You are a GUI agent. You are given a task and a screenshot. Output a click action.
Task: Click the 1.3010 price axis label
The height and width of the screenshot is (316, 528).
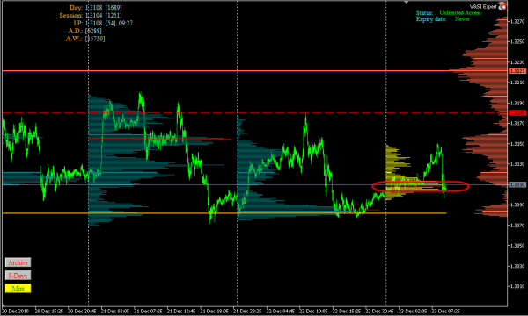(x=517, y=286)
